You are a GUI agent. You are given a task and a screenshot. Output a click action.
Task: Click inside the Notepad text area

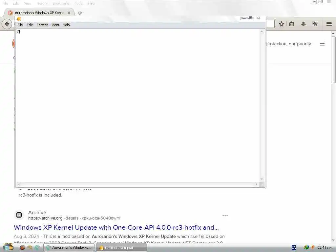pyautogui.click(x=137, y=105)
